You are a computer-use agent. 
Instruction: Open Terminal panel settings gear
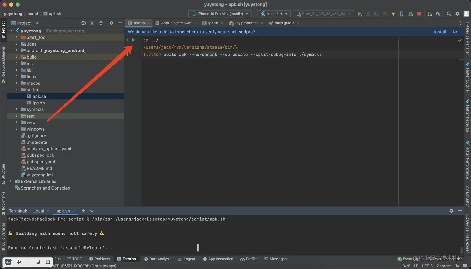click(451, 211)
